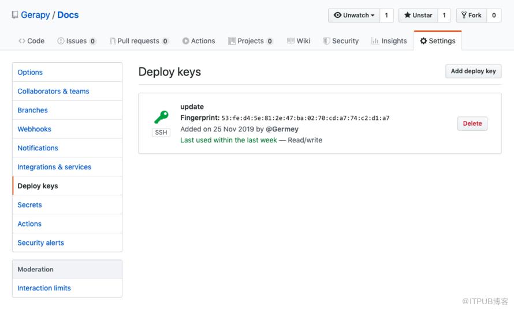Switch to the Issues tab
The image size is (514, 310).
pos(77,41)
